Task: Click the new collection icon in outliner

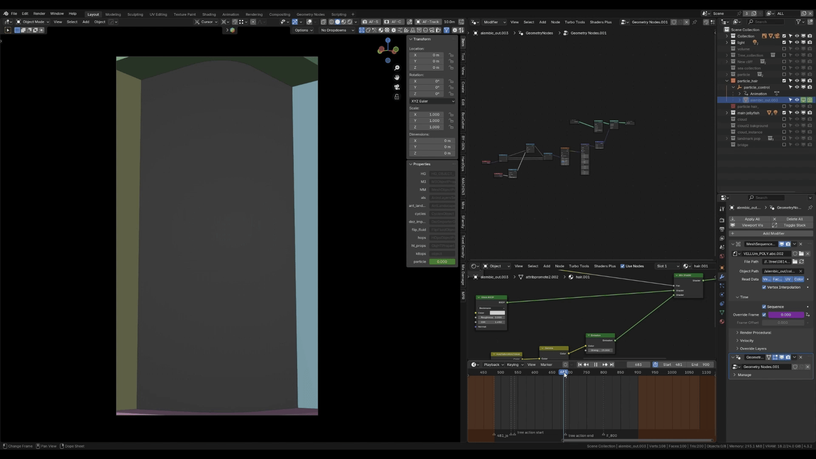Action: [x=809, y=22]
